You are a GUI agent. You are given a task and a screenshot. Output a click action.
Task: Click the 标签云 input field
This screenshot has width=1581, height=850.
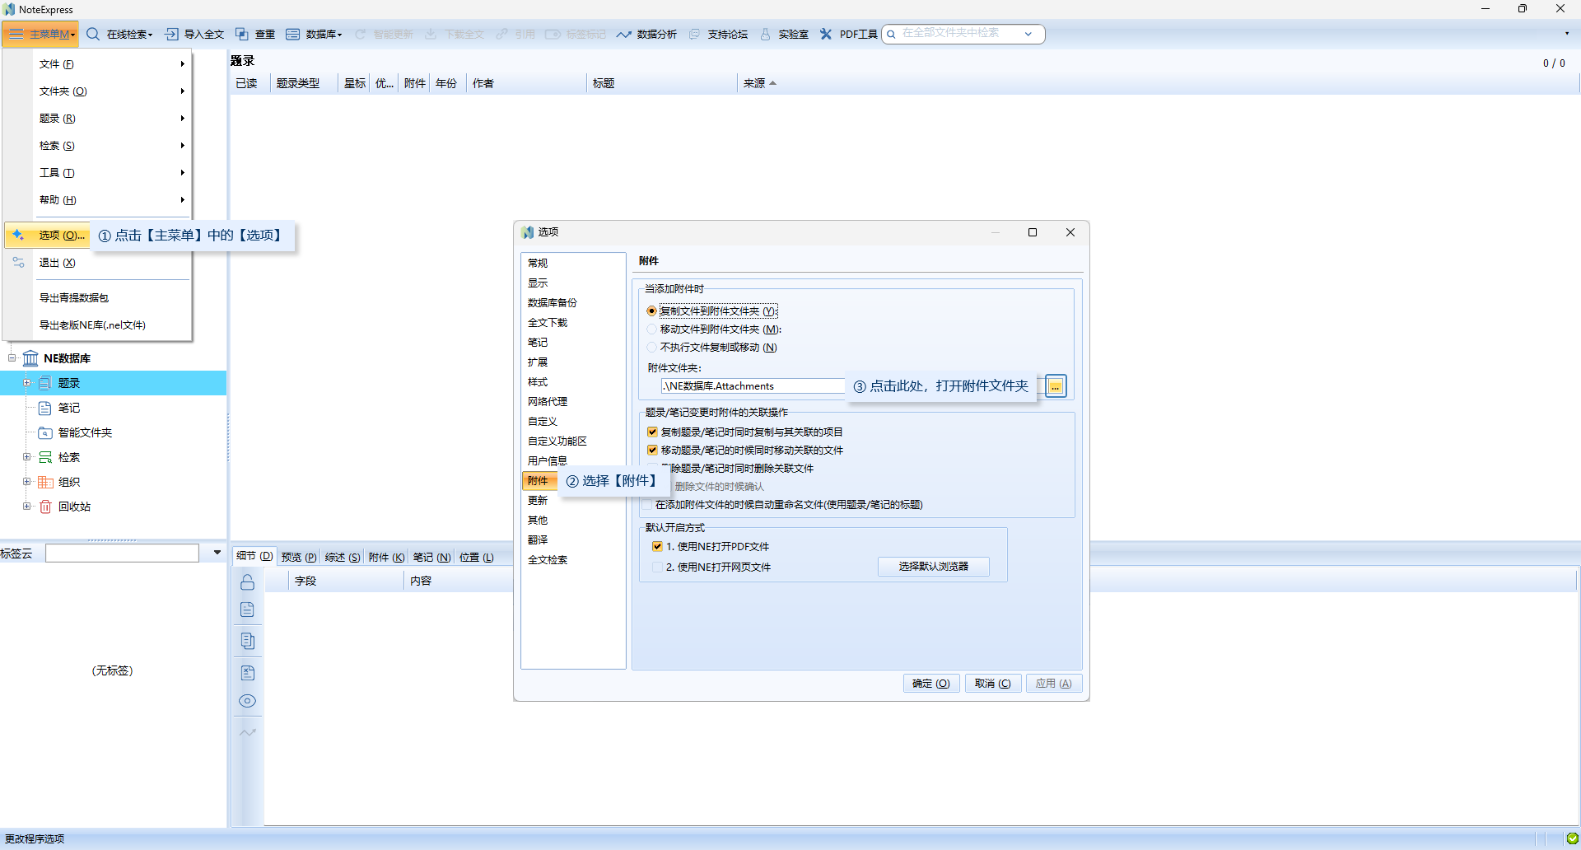[x=122, y=553]
